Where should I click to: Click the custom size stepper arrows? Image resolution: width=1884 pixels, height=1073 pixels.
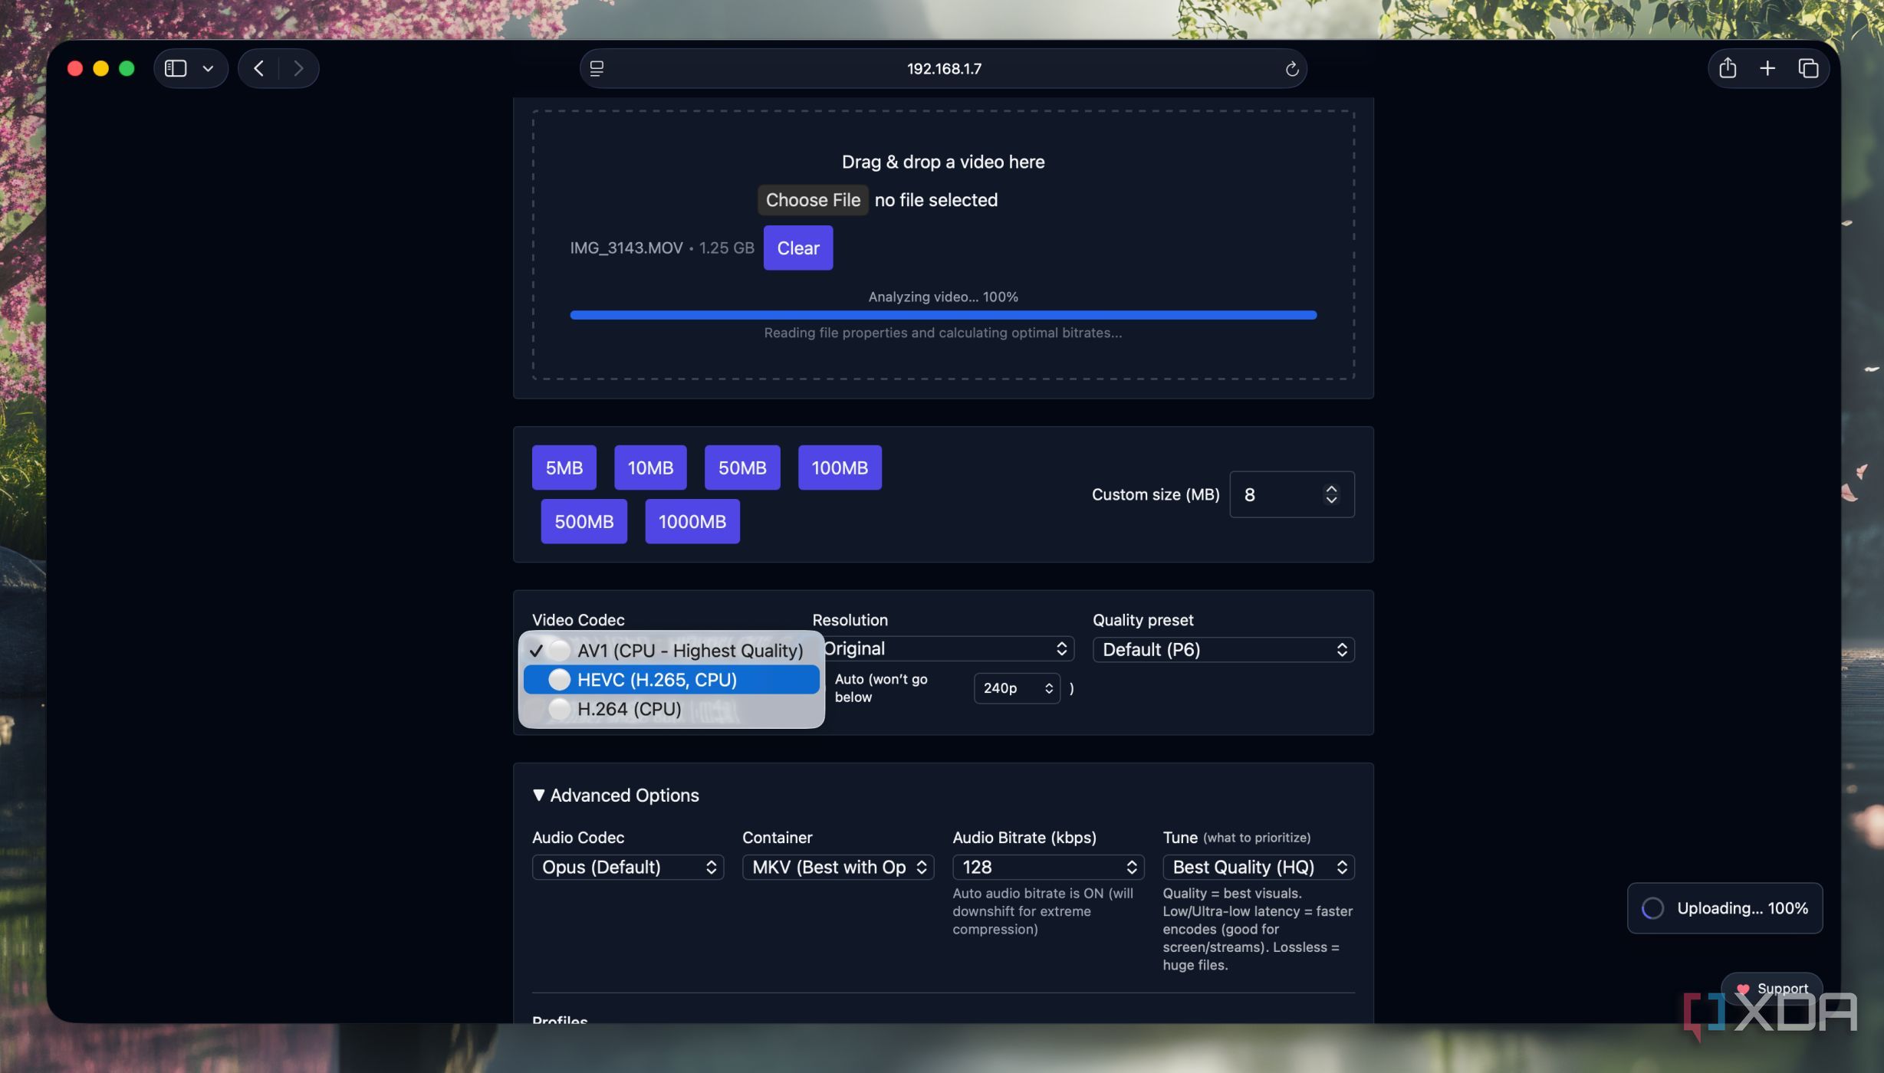point(1332,494)
